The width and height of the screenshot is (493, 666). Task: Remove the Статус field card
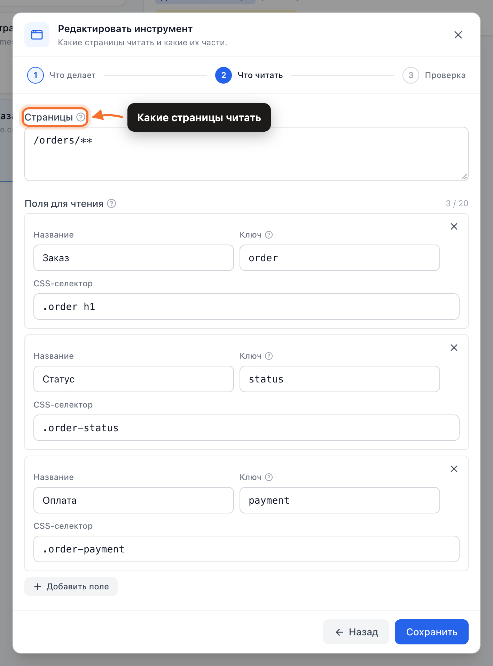[x=454, y=348]
